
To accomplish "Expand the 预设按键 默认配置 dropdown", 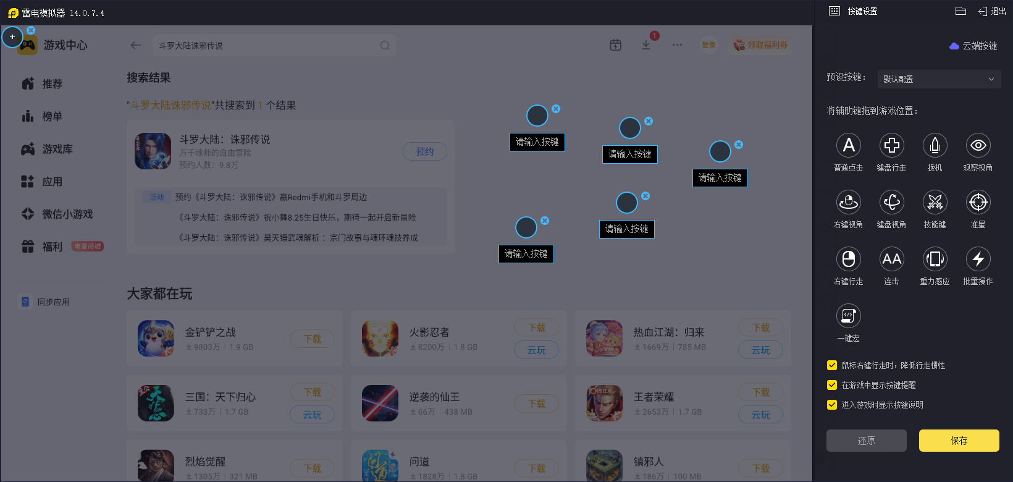I will pyautogui.click(x=939, y=79).
